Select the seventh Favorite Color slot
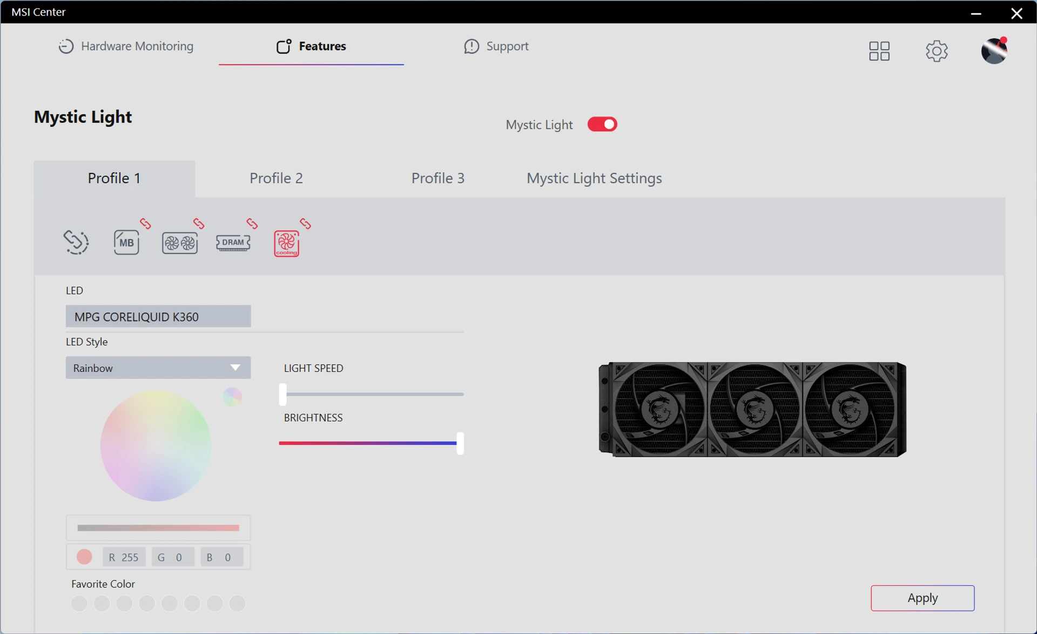Screen dimensions: 1037x634 (214, 603)
